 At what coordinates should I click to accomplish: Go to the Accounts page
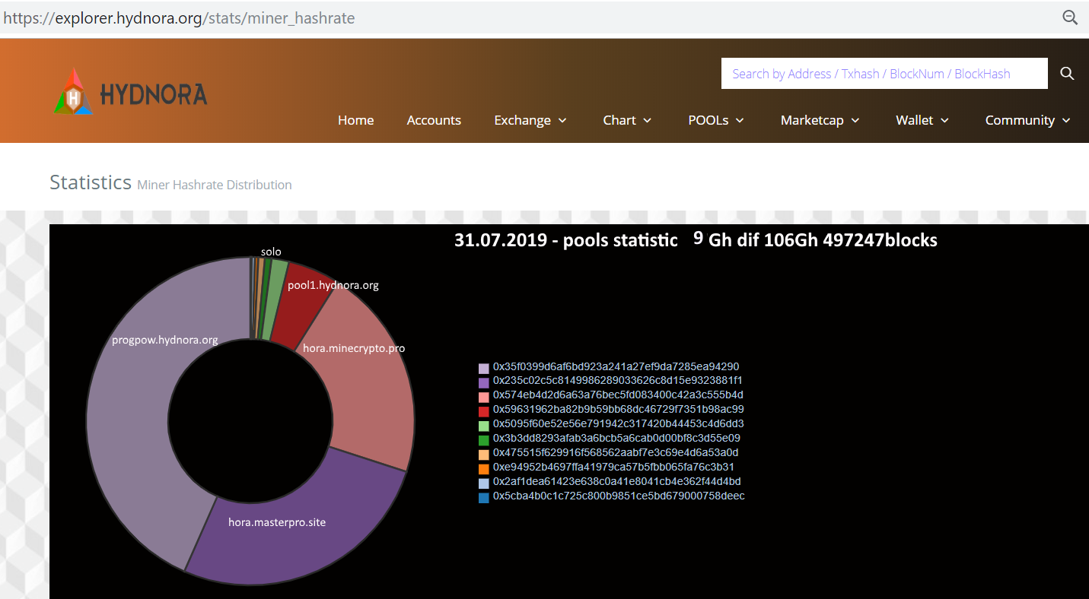click(434, 120)
